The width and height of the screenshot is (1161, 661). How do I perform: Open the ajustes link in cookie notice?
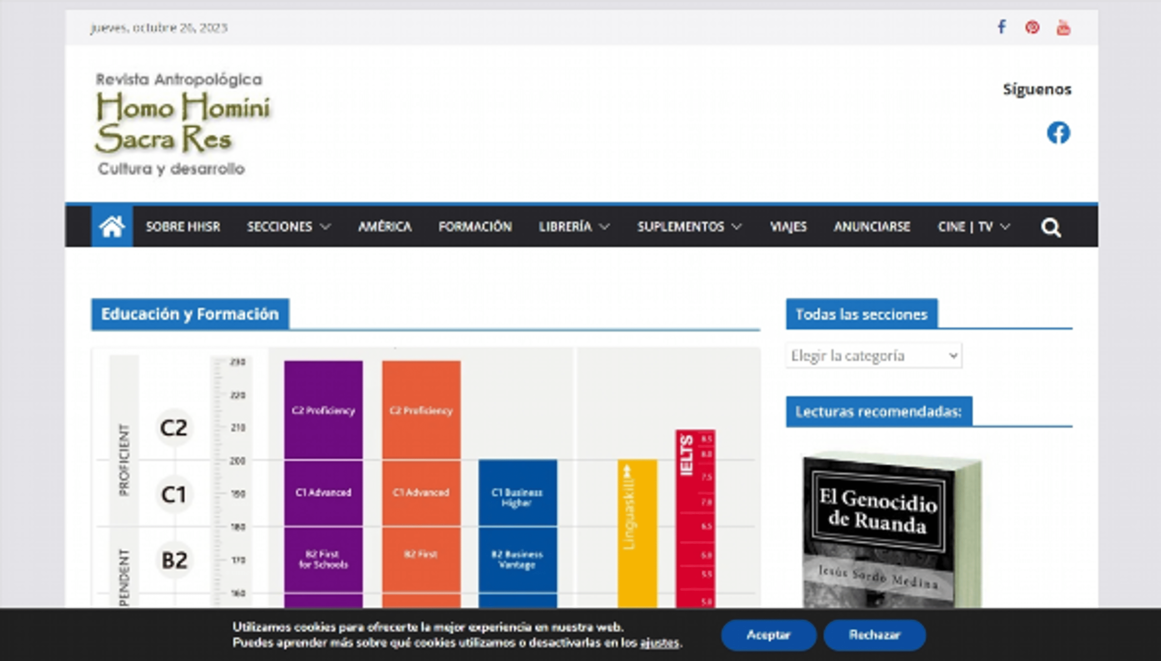coord(659,643)
